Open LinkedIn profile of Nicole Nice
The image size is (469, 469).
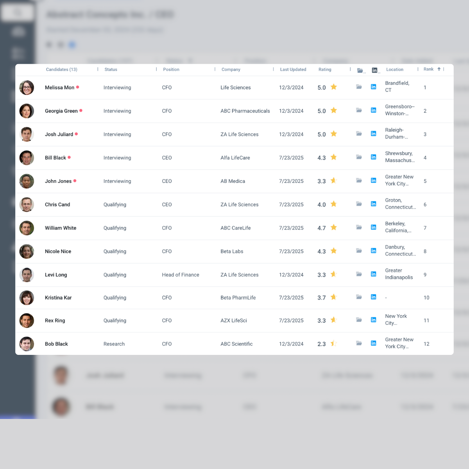point(374,251)
